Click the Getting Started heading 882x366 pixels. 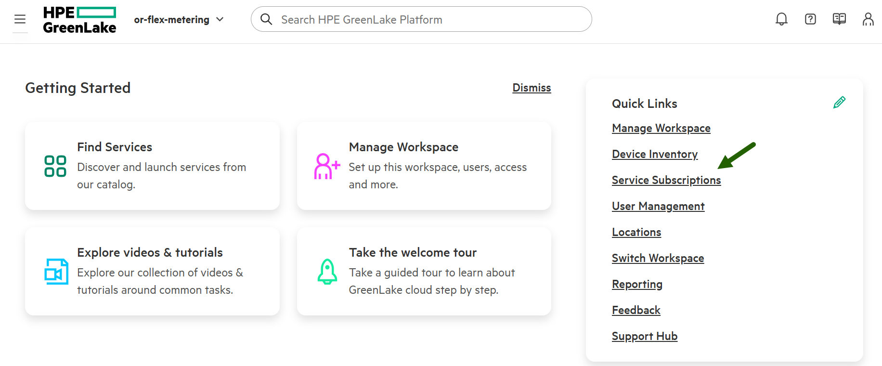point(78,88)
